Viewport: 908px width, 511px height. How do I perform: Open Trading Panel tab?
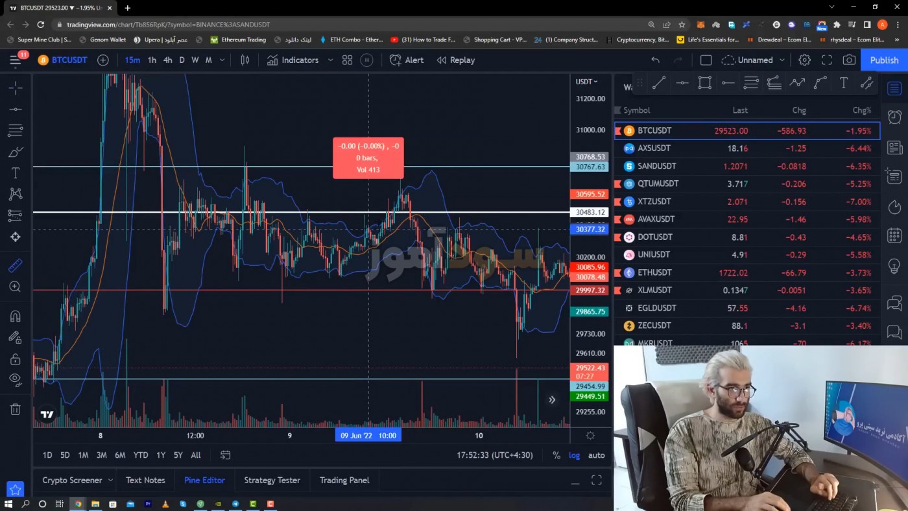tap(344, 481)
